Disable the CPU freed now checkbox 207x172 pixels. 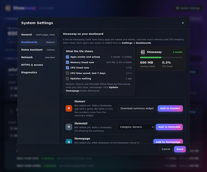pyautogui.click(x=67, y=68)
